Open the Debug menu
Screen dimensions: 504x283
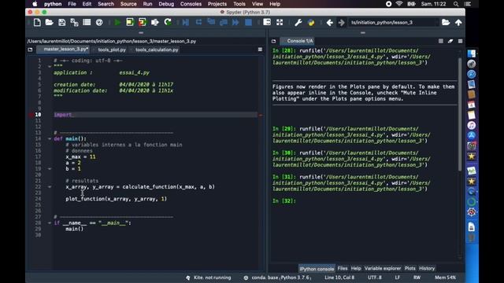tap(166, 4)
